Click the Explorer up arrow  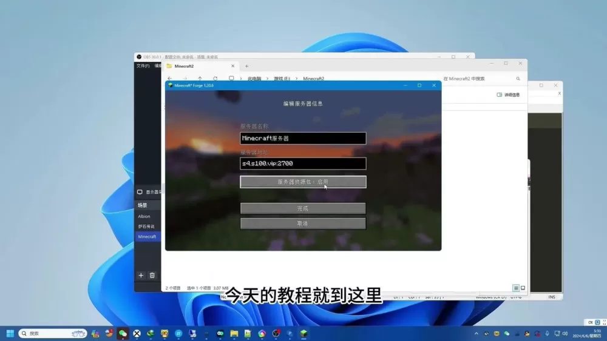click(x=200, y=78)
